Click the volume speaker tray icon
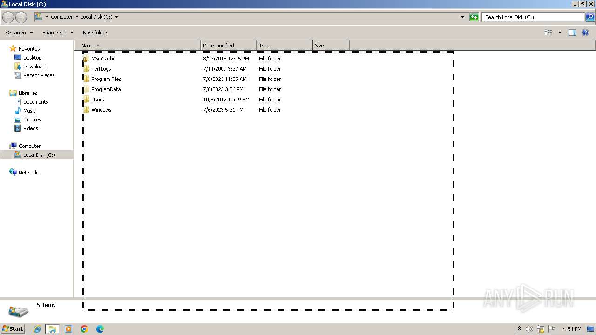Viewport: 596px width, 335px height. (529, 329)
